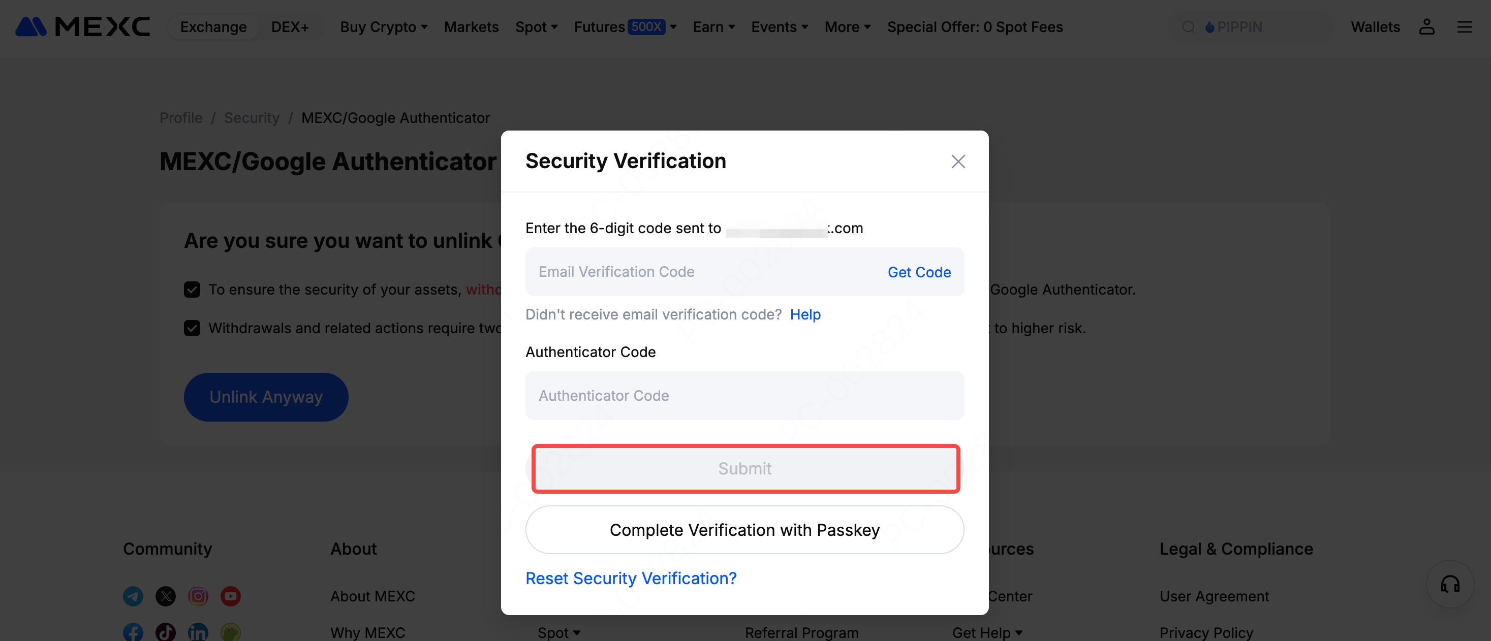
Task: Click the Instagram community icon
Action: click(198, 596)
